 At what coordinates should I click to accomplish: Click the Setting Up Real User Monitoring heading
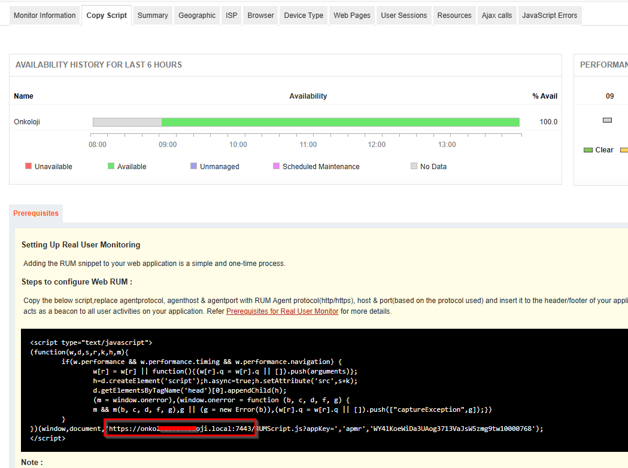(81, 245)
